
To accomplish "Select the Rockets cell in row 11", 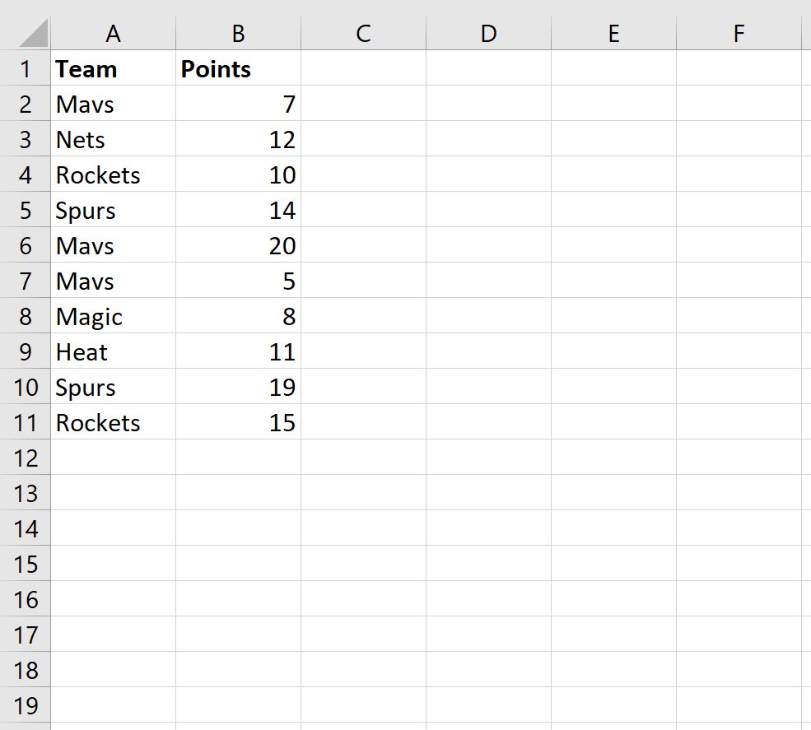I will pos(114,422).
